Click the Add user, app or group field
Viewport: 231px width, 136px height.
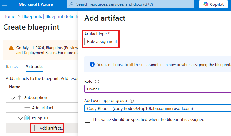158,108
